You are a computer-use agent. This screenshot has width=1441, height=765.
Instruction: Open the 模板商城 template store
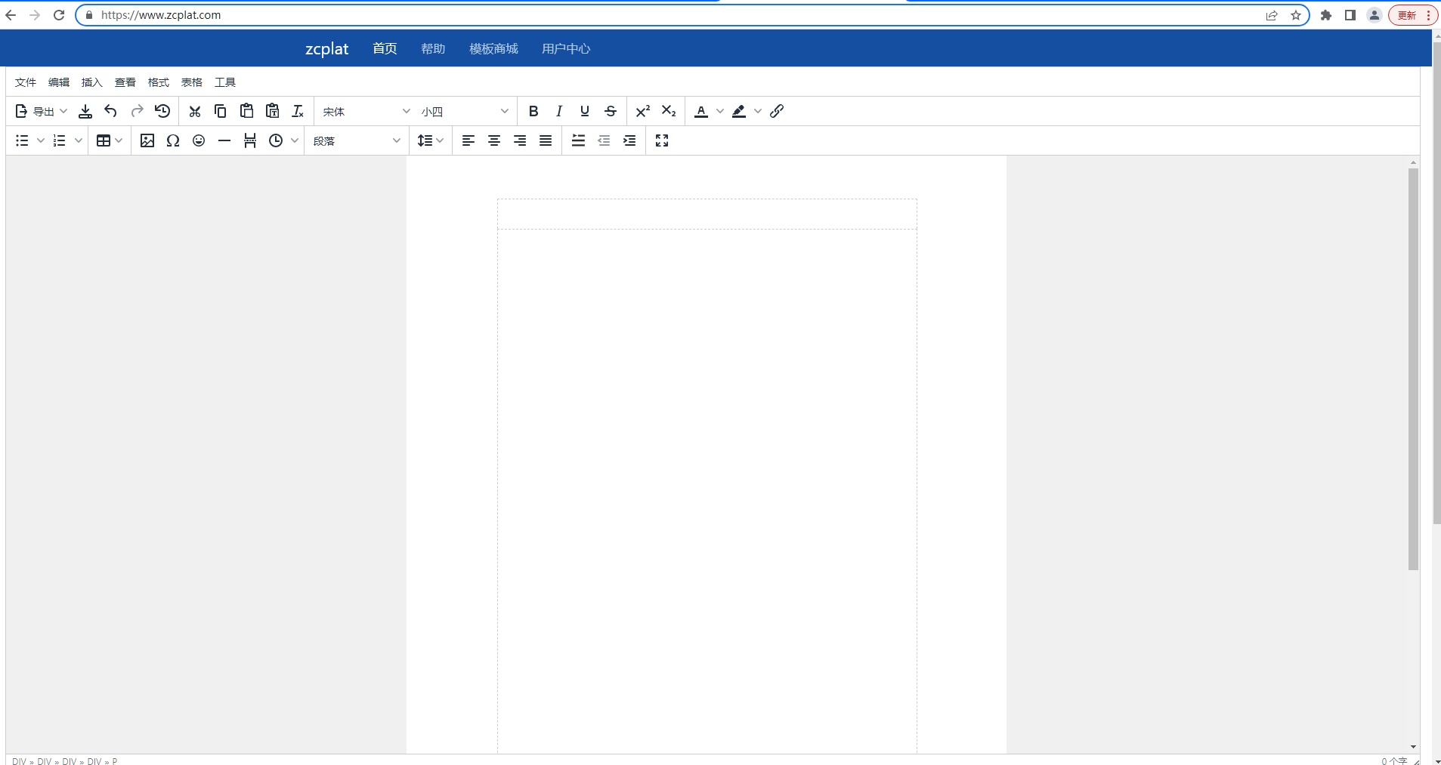[x=493, y=48]
